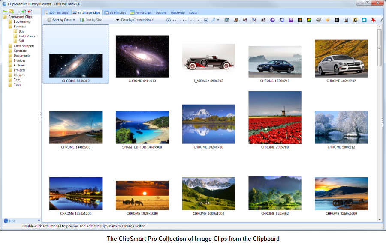Select the Gold Mines folder in tree
Image resolution: width=386 pixels, height=245 pixels.
(x=27, y=36)
